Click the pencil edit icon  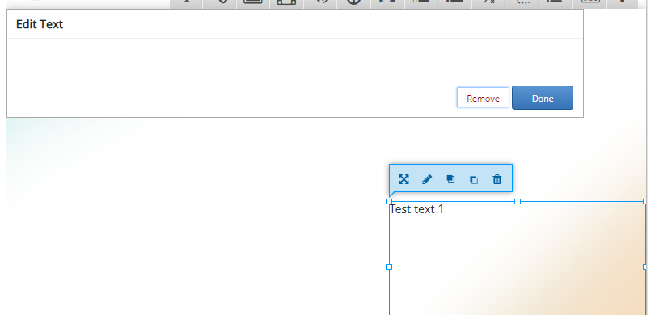(x=427, y=179)
